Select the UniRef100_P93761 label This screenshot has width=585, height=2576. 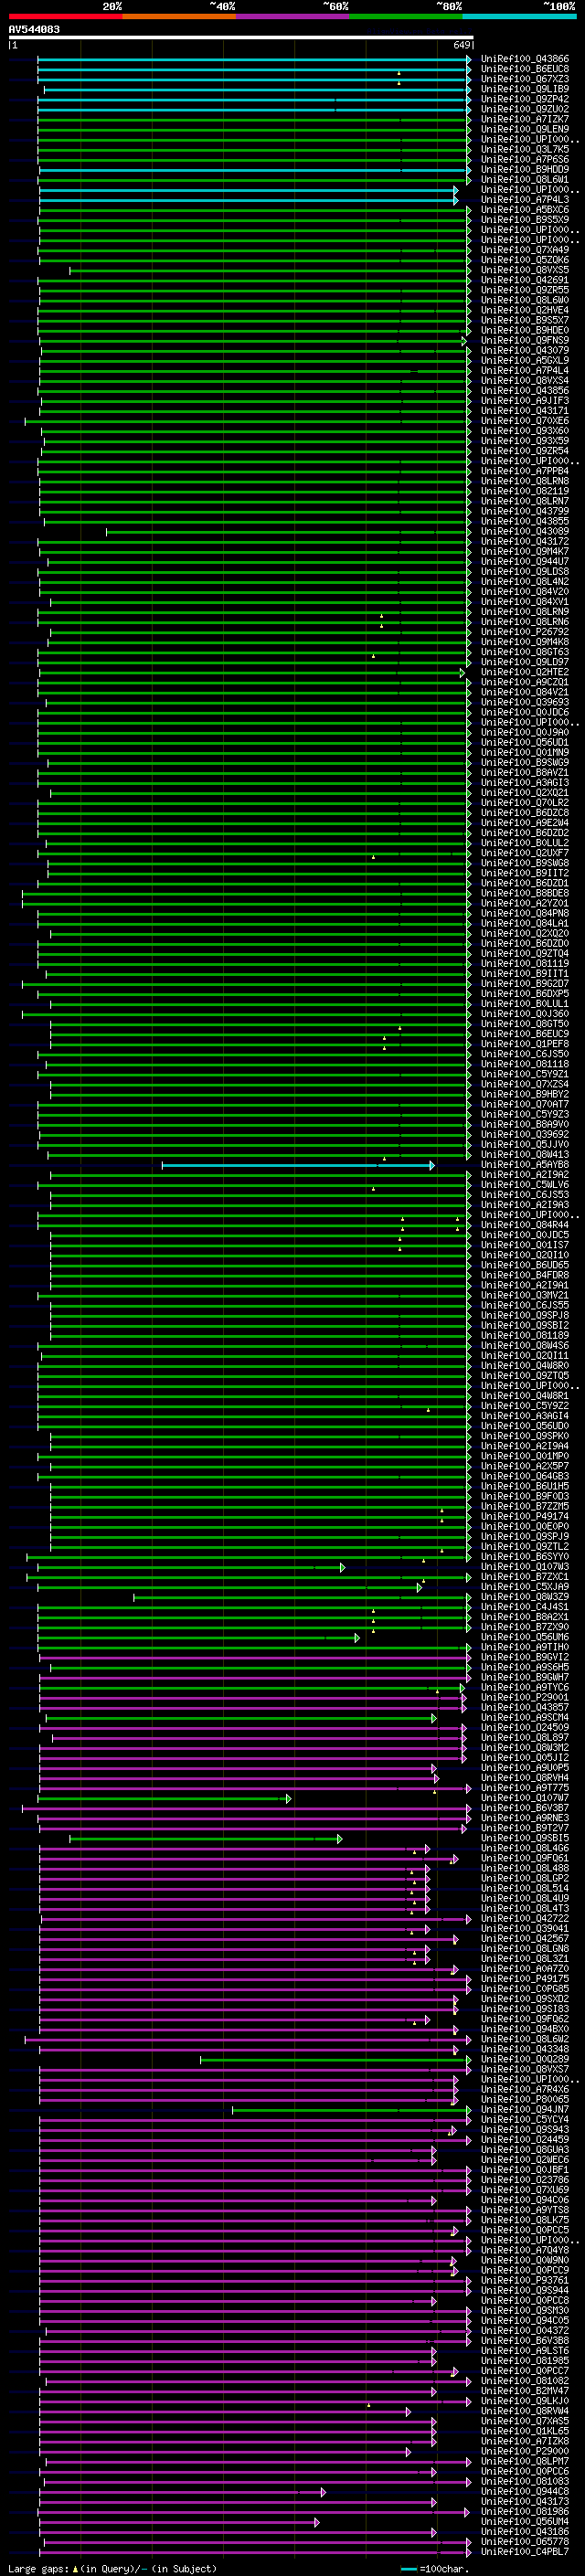pos(525,2281)
